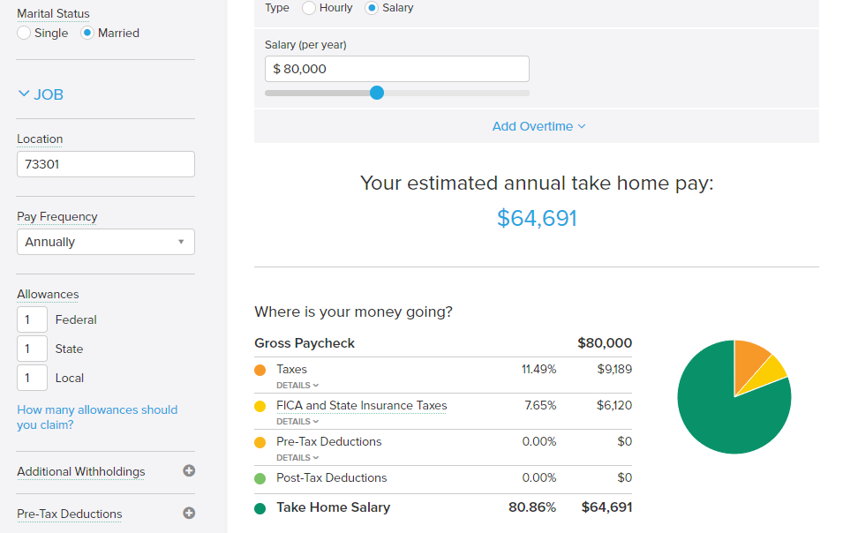Collapse the JOB section chevron
This screenshot has width=843, height=533.
point(24,94)
